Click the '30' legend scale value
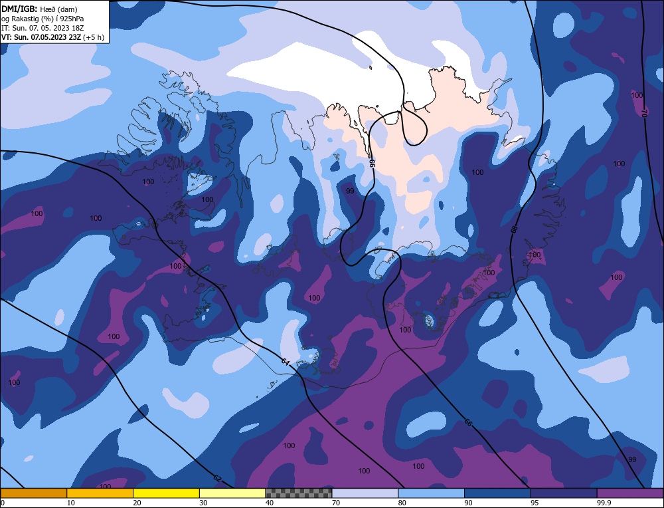 (203, 503)
